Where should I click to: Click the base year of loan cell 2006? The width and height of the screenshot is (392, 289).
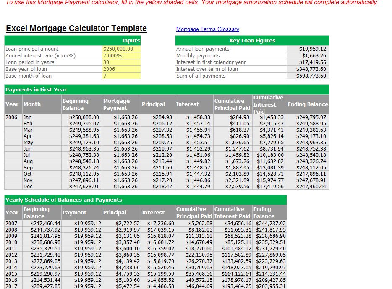(x=121, y=69)
